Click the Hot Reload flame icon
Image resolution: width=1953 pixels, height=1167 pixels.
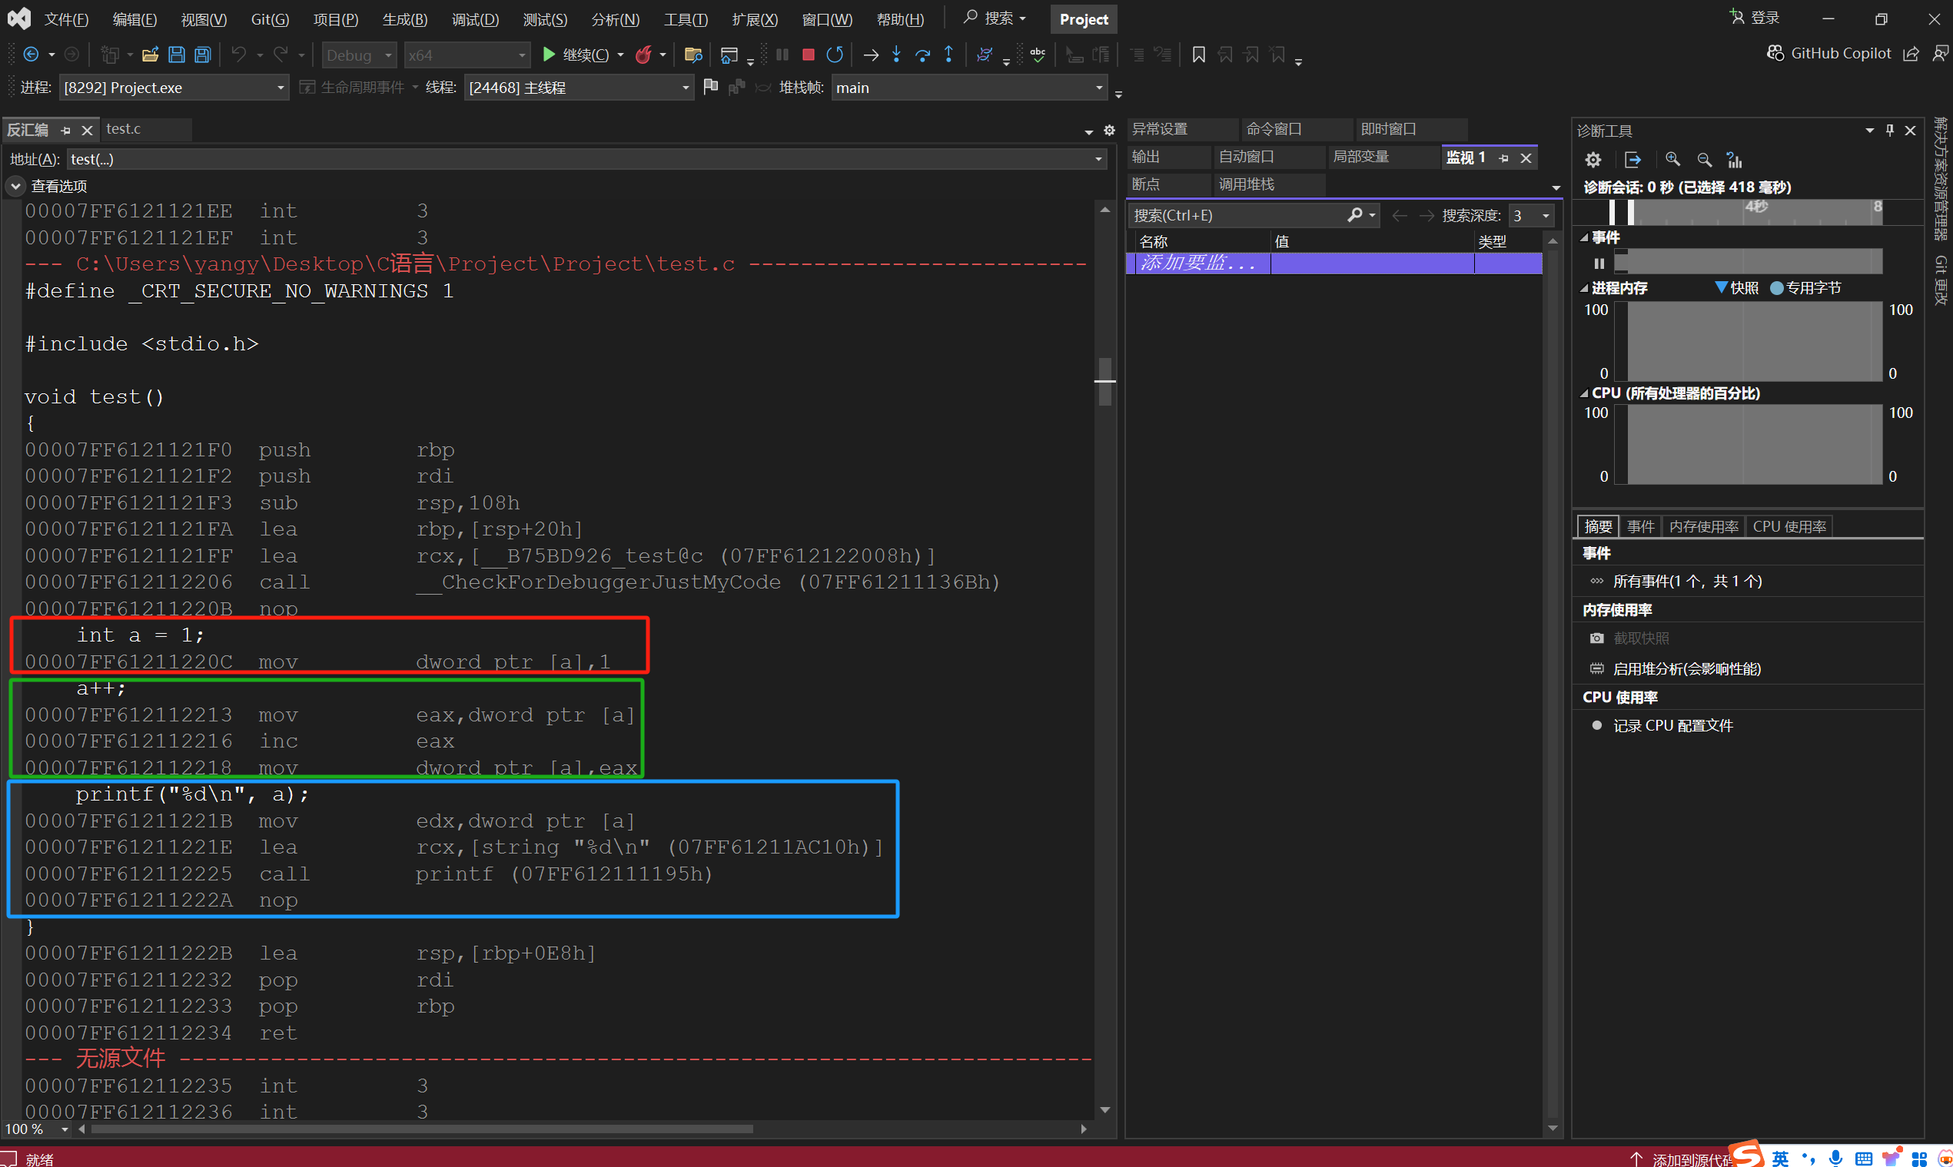(643, 55)
